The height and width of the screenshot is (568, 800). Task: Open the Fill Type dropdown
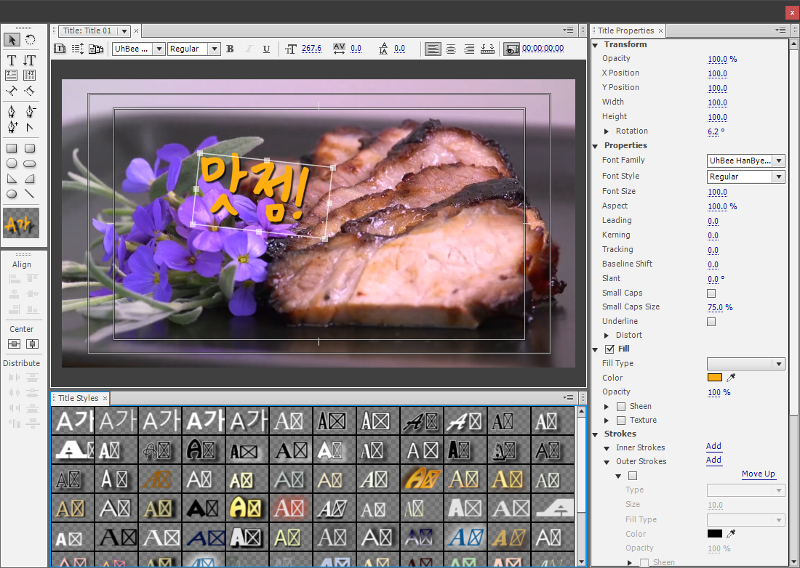745,364
